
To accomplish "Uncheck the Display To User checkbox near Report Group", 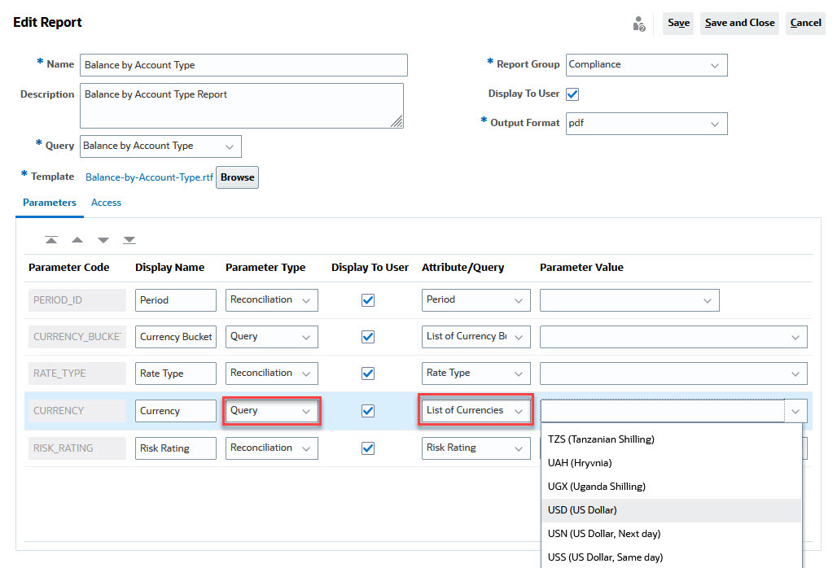I will coord(572,94).
